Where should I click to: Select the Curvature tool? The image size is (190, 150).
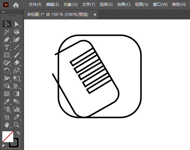(17, 39)
